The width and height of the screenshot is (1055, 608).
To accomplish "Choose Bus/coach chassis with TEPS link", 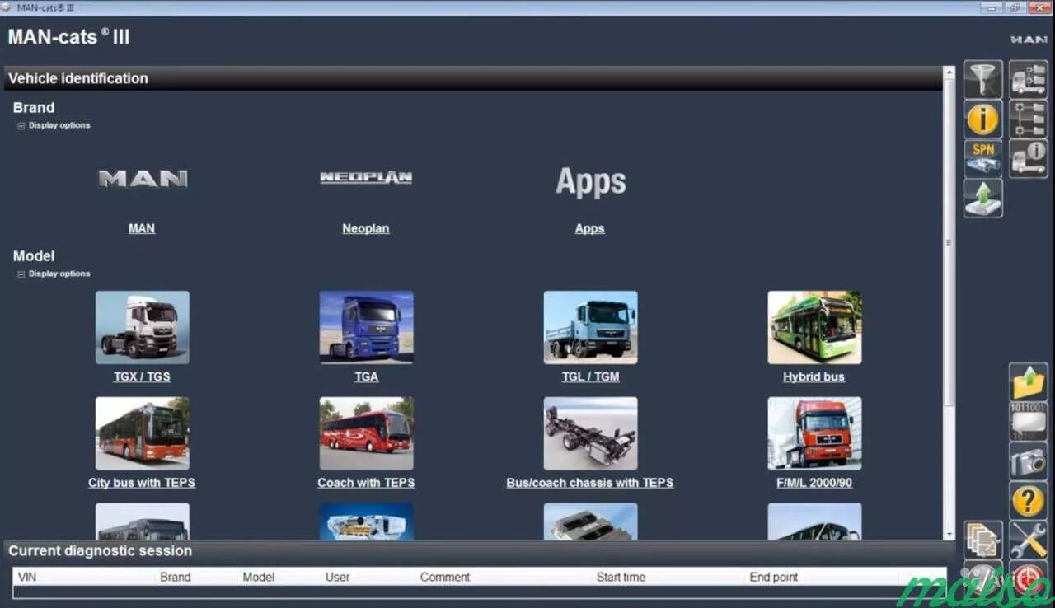I will click(x=590, y=483).
